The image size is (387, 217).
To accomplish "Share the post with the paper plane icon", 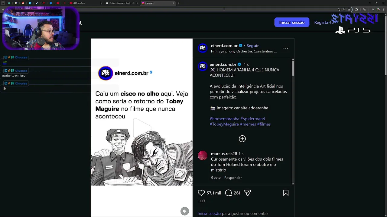I will pos(248,193).
